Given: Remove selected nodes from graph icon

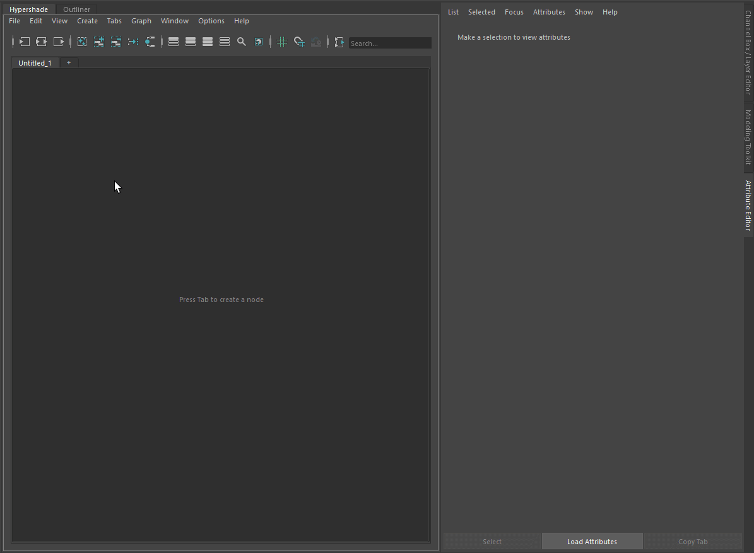Looking at the screenshot, I should click(x=116, y=42).
